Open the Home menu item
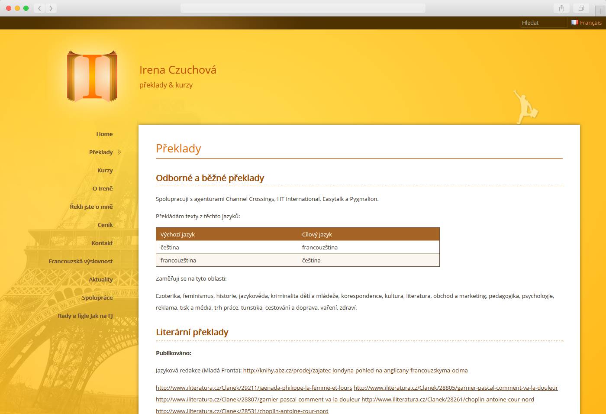 click(x=104, y=134)
